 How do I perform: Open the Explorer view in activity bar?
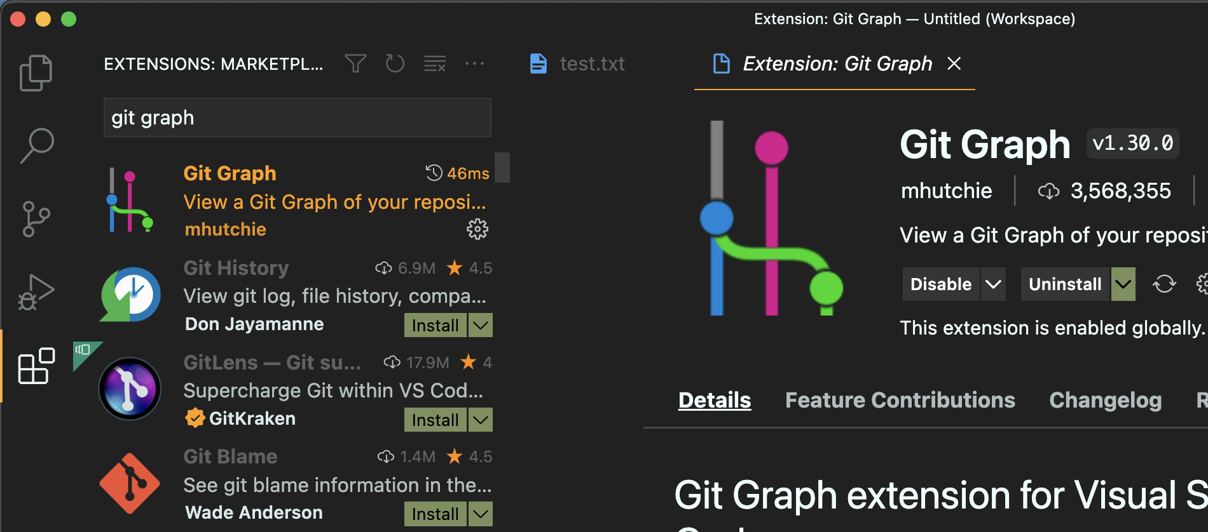pyautogui.click(x=36, y=72)
